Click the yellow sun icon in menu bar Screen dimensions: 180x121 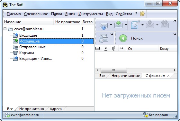[142, 14]
